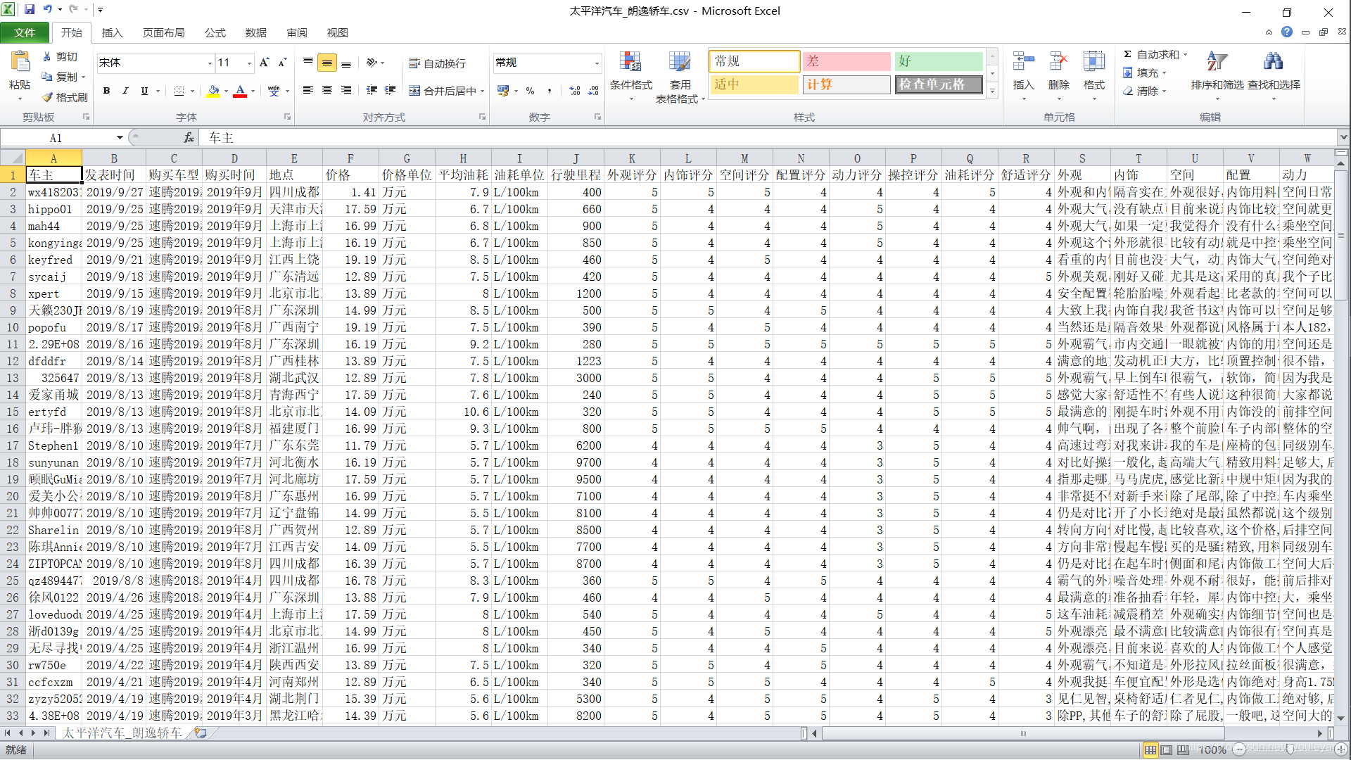The image size is (1351, 760).
Task: Expand the cell styles gallery more arrow
Action: (992, 91)
